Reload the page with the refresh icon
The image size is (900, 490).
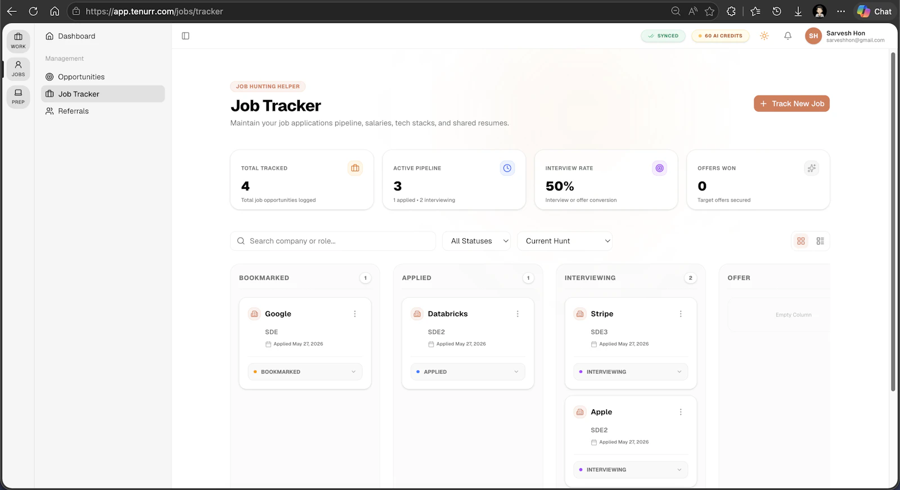tap(33, 11)
